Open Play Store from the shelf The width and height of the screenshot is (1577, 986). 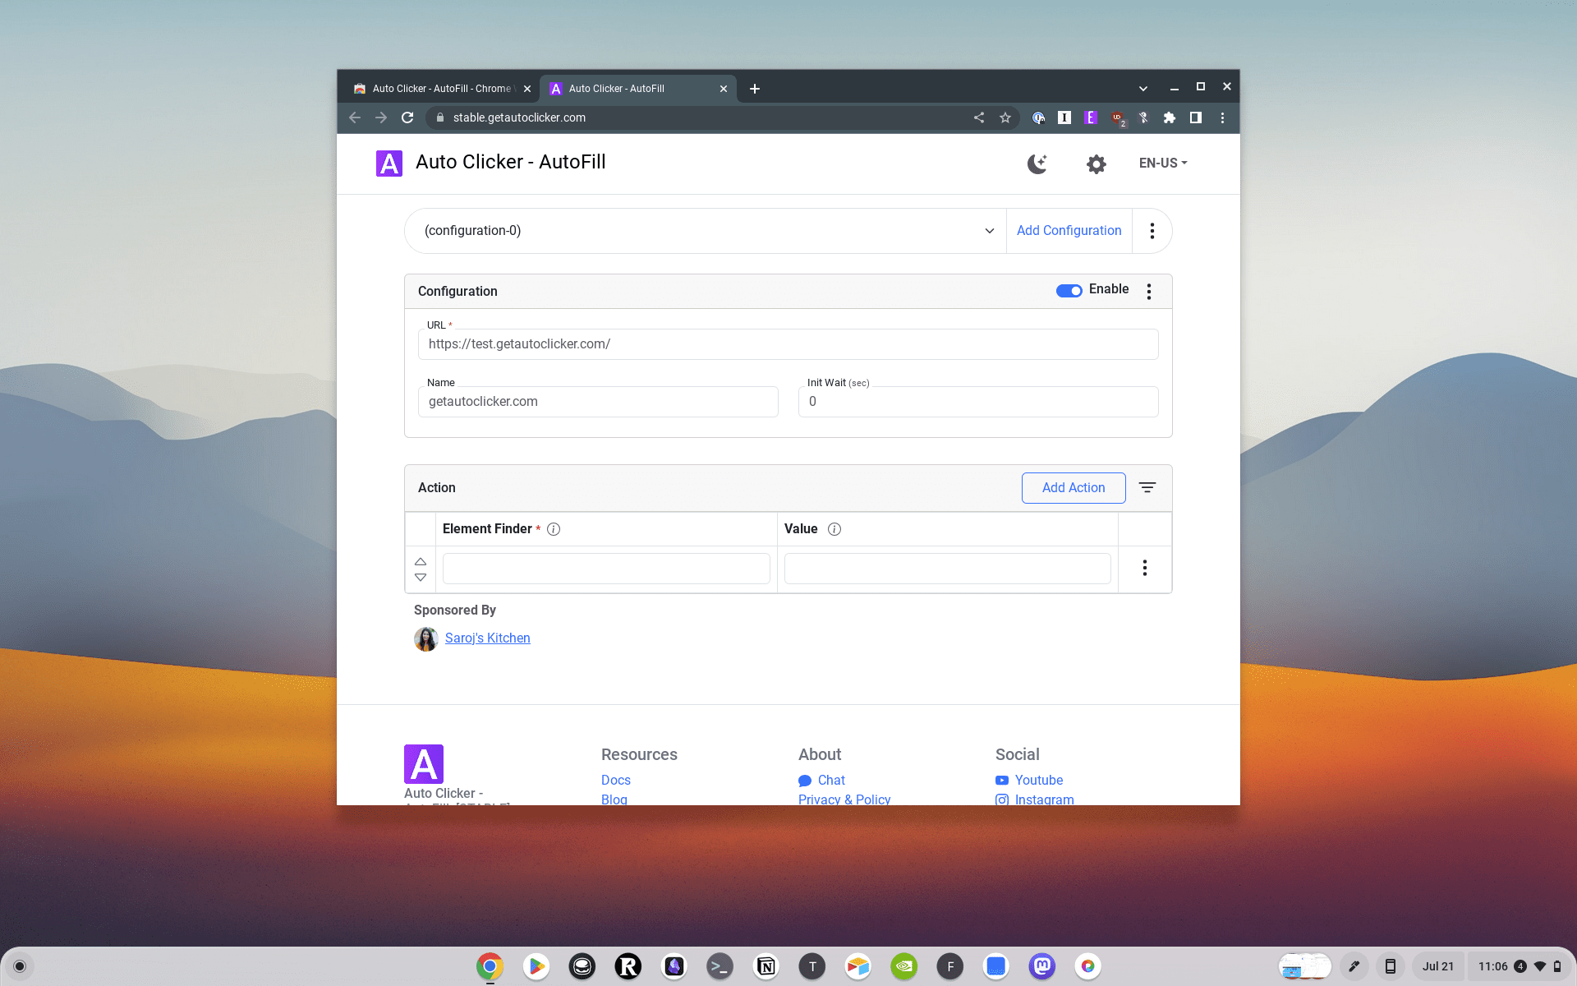click(536, 966)
